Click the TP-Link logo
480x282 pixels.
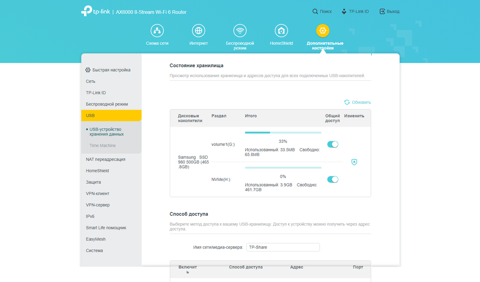pyautogui.click(x=95, y=11)
